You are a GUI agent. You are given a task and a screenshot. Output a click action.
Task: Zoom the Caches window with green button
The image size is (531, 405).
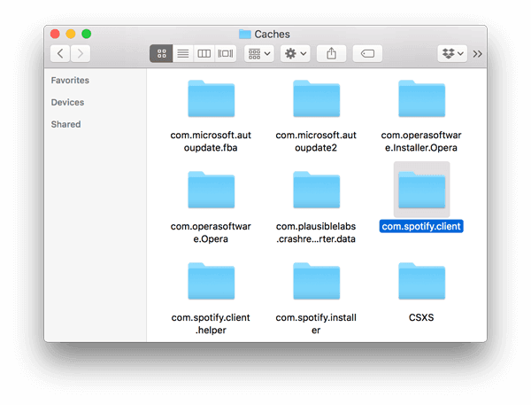click(87, 34)
